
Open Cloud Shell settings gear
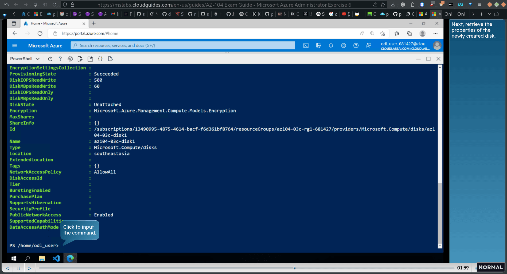click(70, 59)
